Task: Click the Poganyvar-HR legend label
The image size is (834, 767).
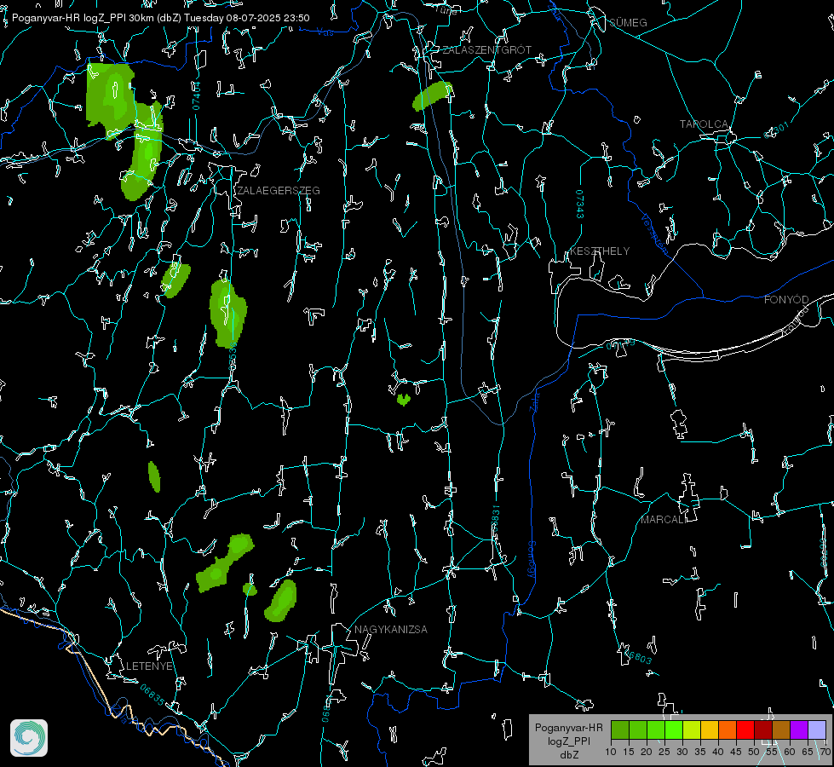Action: point(568,727)
